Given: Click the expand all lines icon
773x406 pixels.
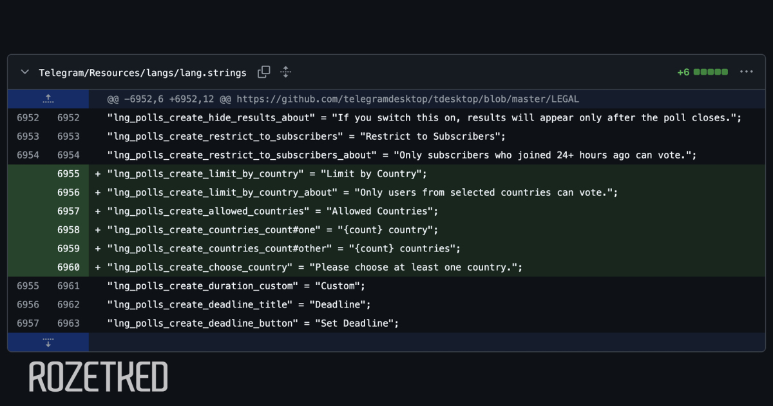Looking at the screenshot, I should [286, 72].
